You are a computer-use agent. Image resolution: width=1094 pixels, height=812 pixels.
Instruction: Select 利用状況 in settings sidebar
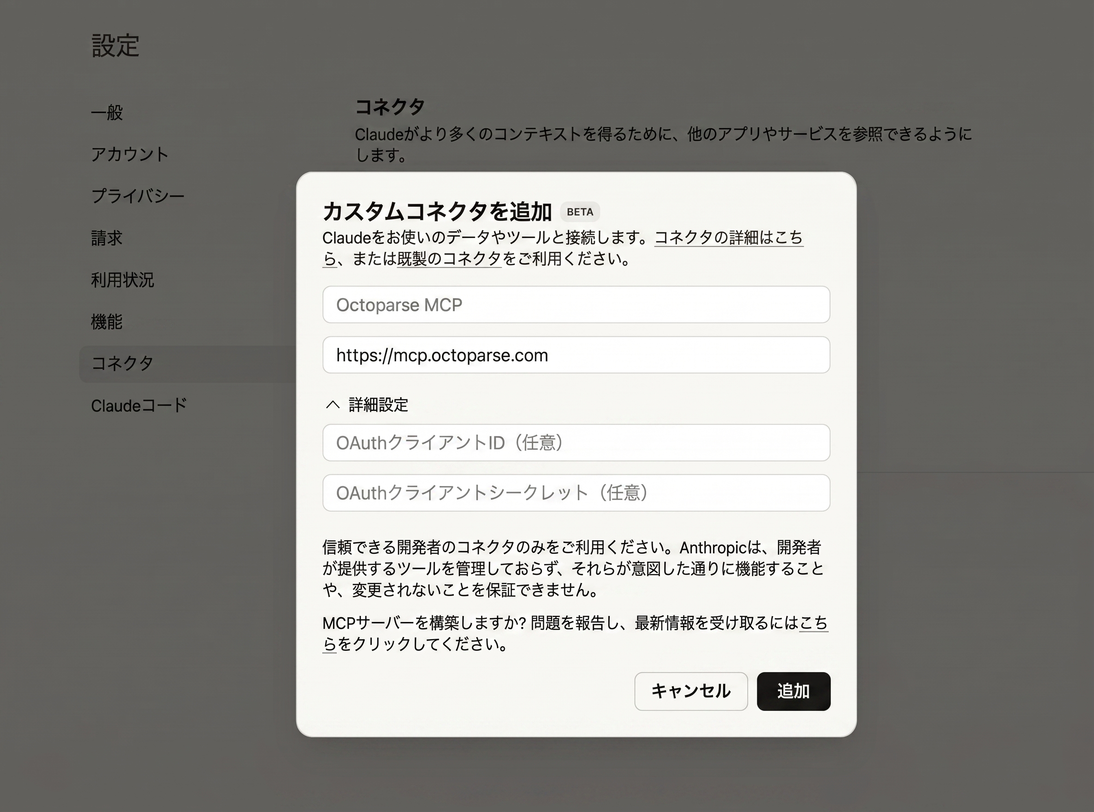pos(122,280)
